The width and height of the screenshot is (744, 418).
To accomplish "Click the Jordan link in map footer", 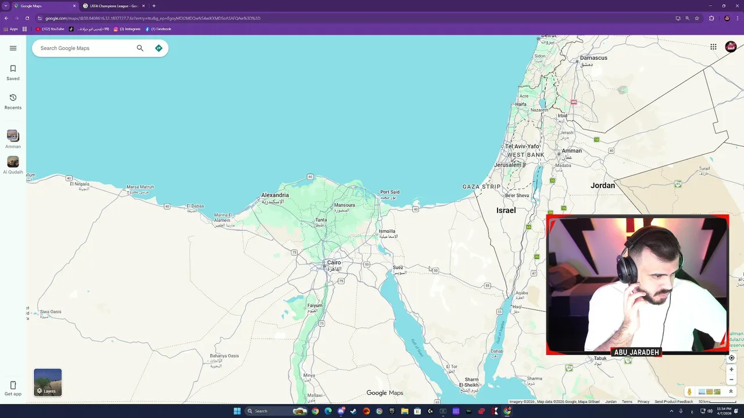I will click(610, 402).
